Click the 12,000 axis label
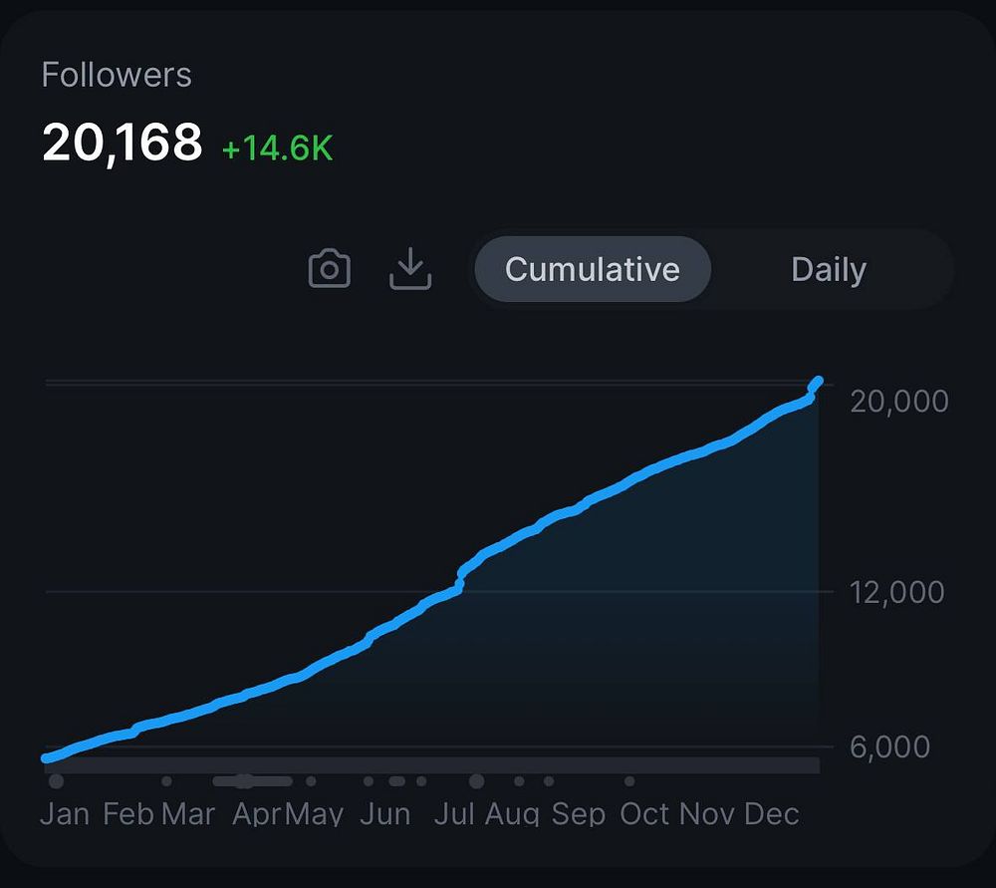The image size is (996, 888). pos(896,592)
